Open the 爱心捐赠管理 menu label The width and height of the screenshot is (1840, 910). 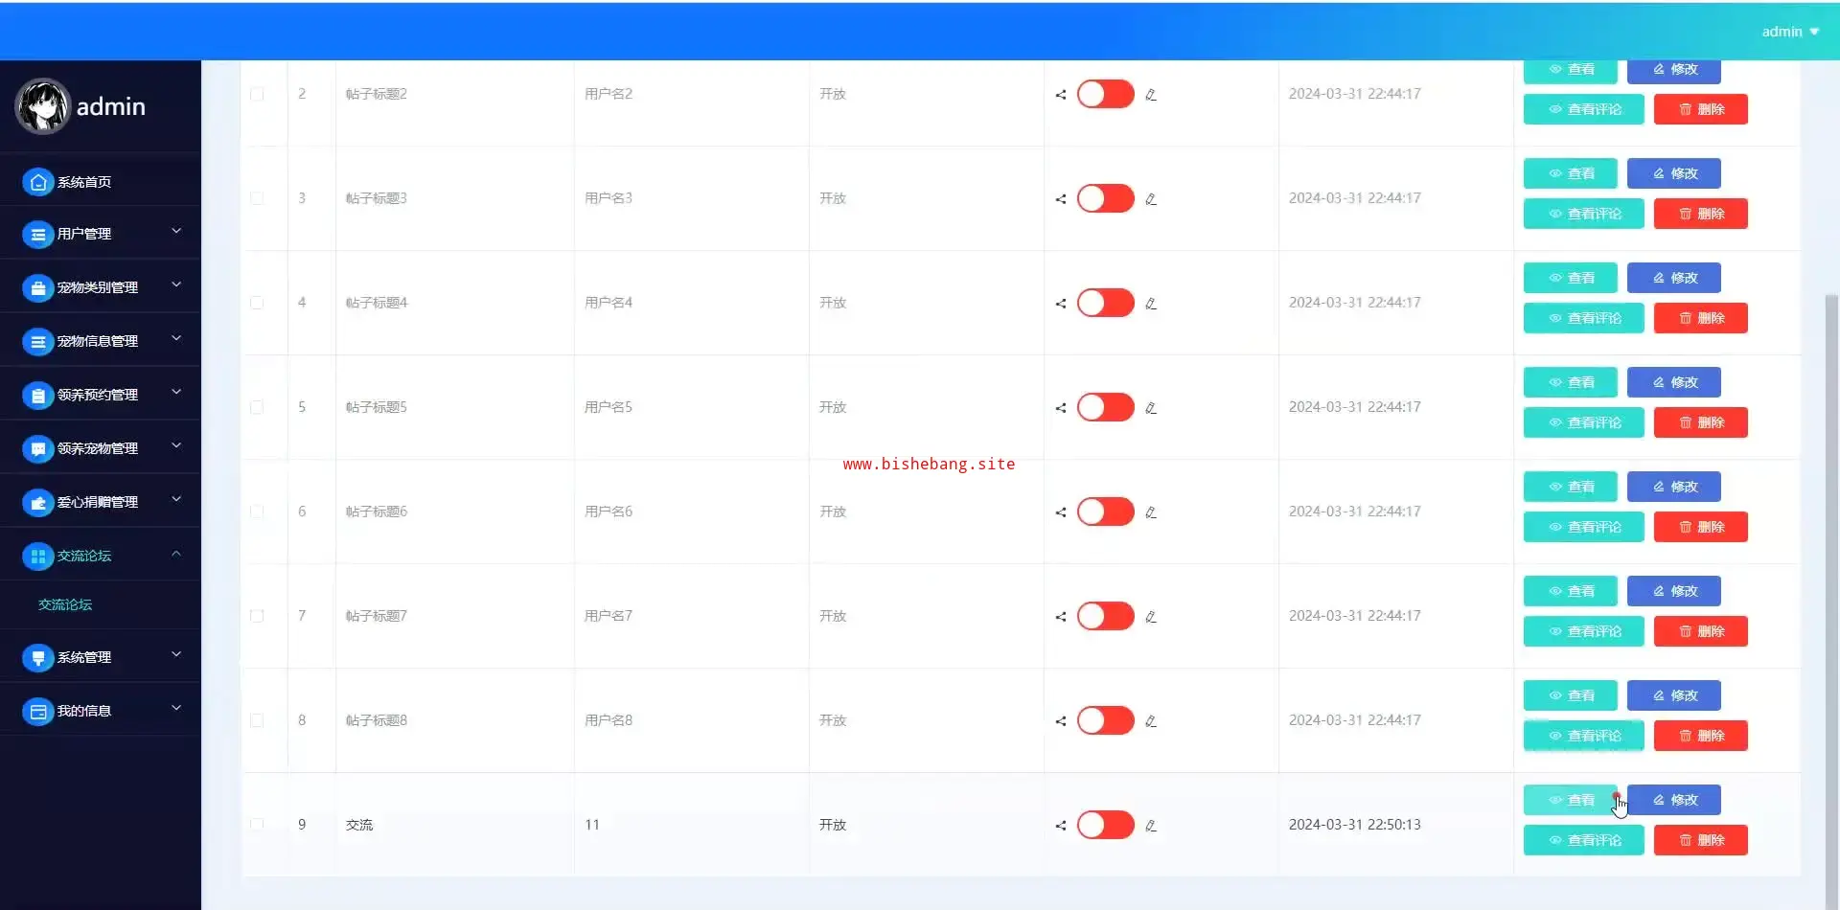click(x=98, y=502)
